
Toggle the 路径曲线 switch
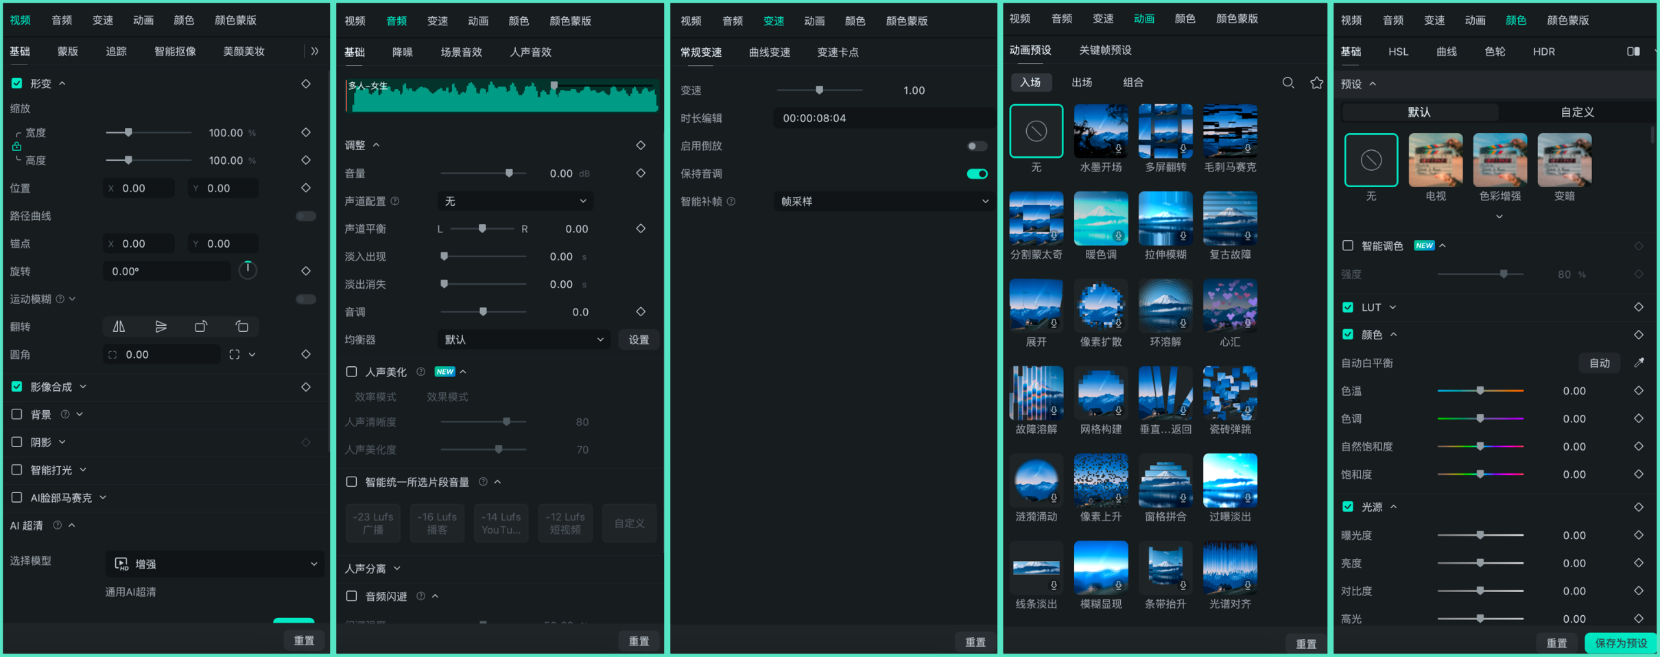pos(306,216)
